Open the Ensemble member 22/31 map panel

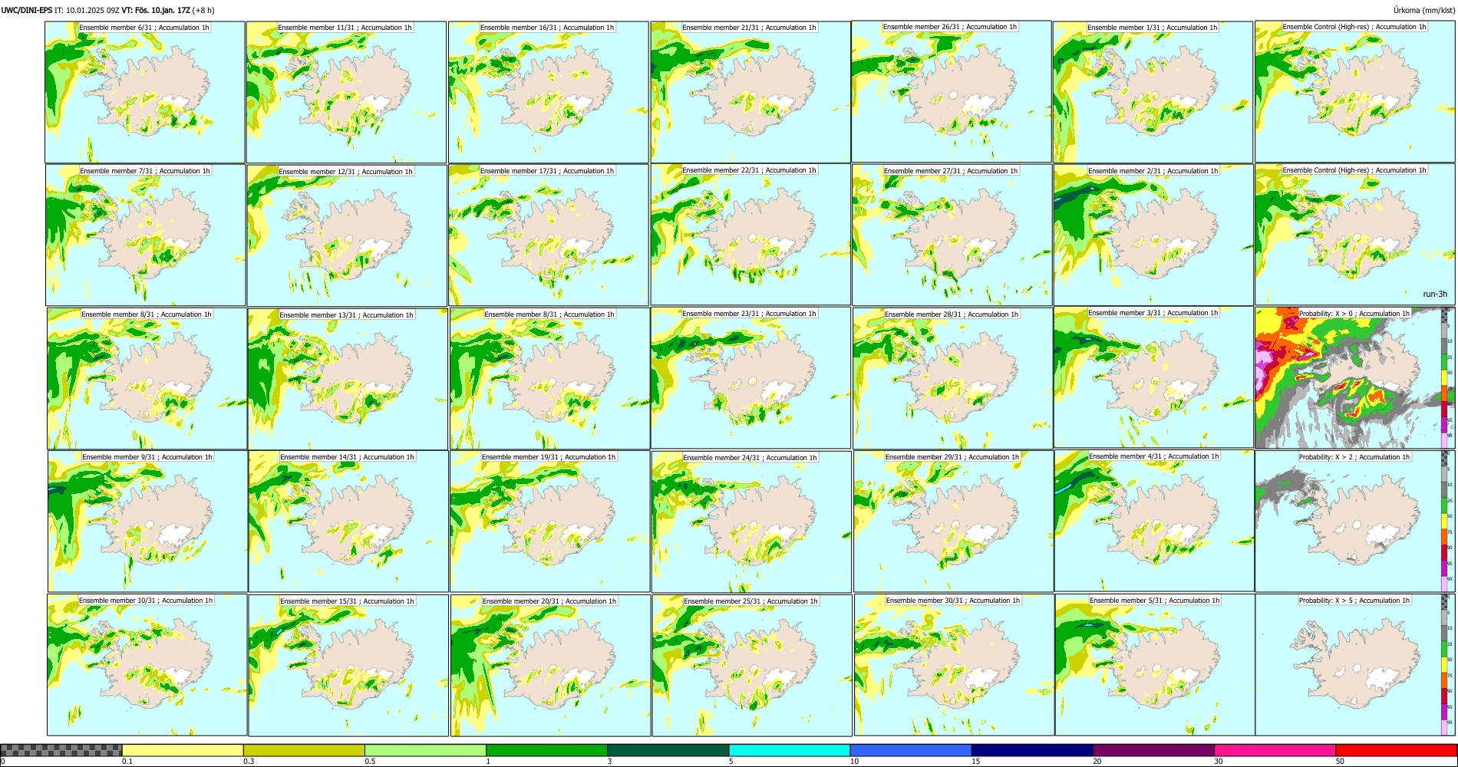pyautogui.click(x=750, y=234)
